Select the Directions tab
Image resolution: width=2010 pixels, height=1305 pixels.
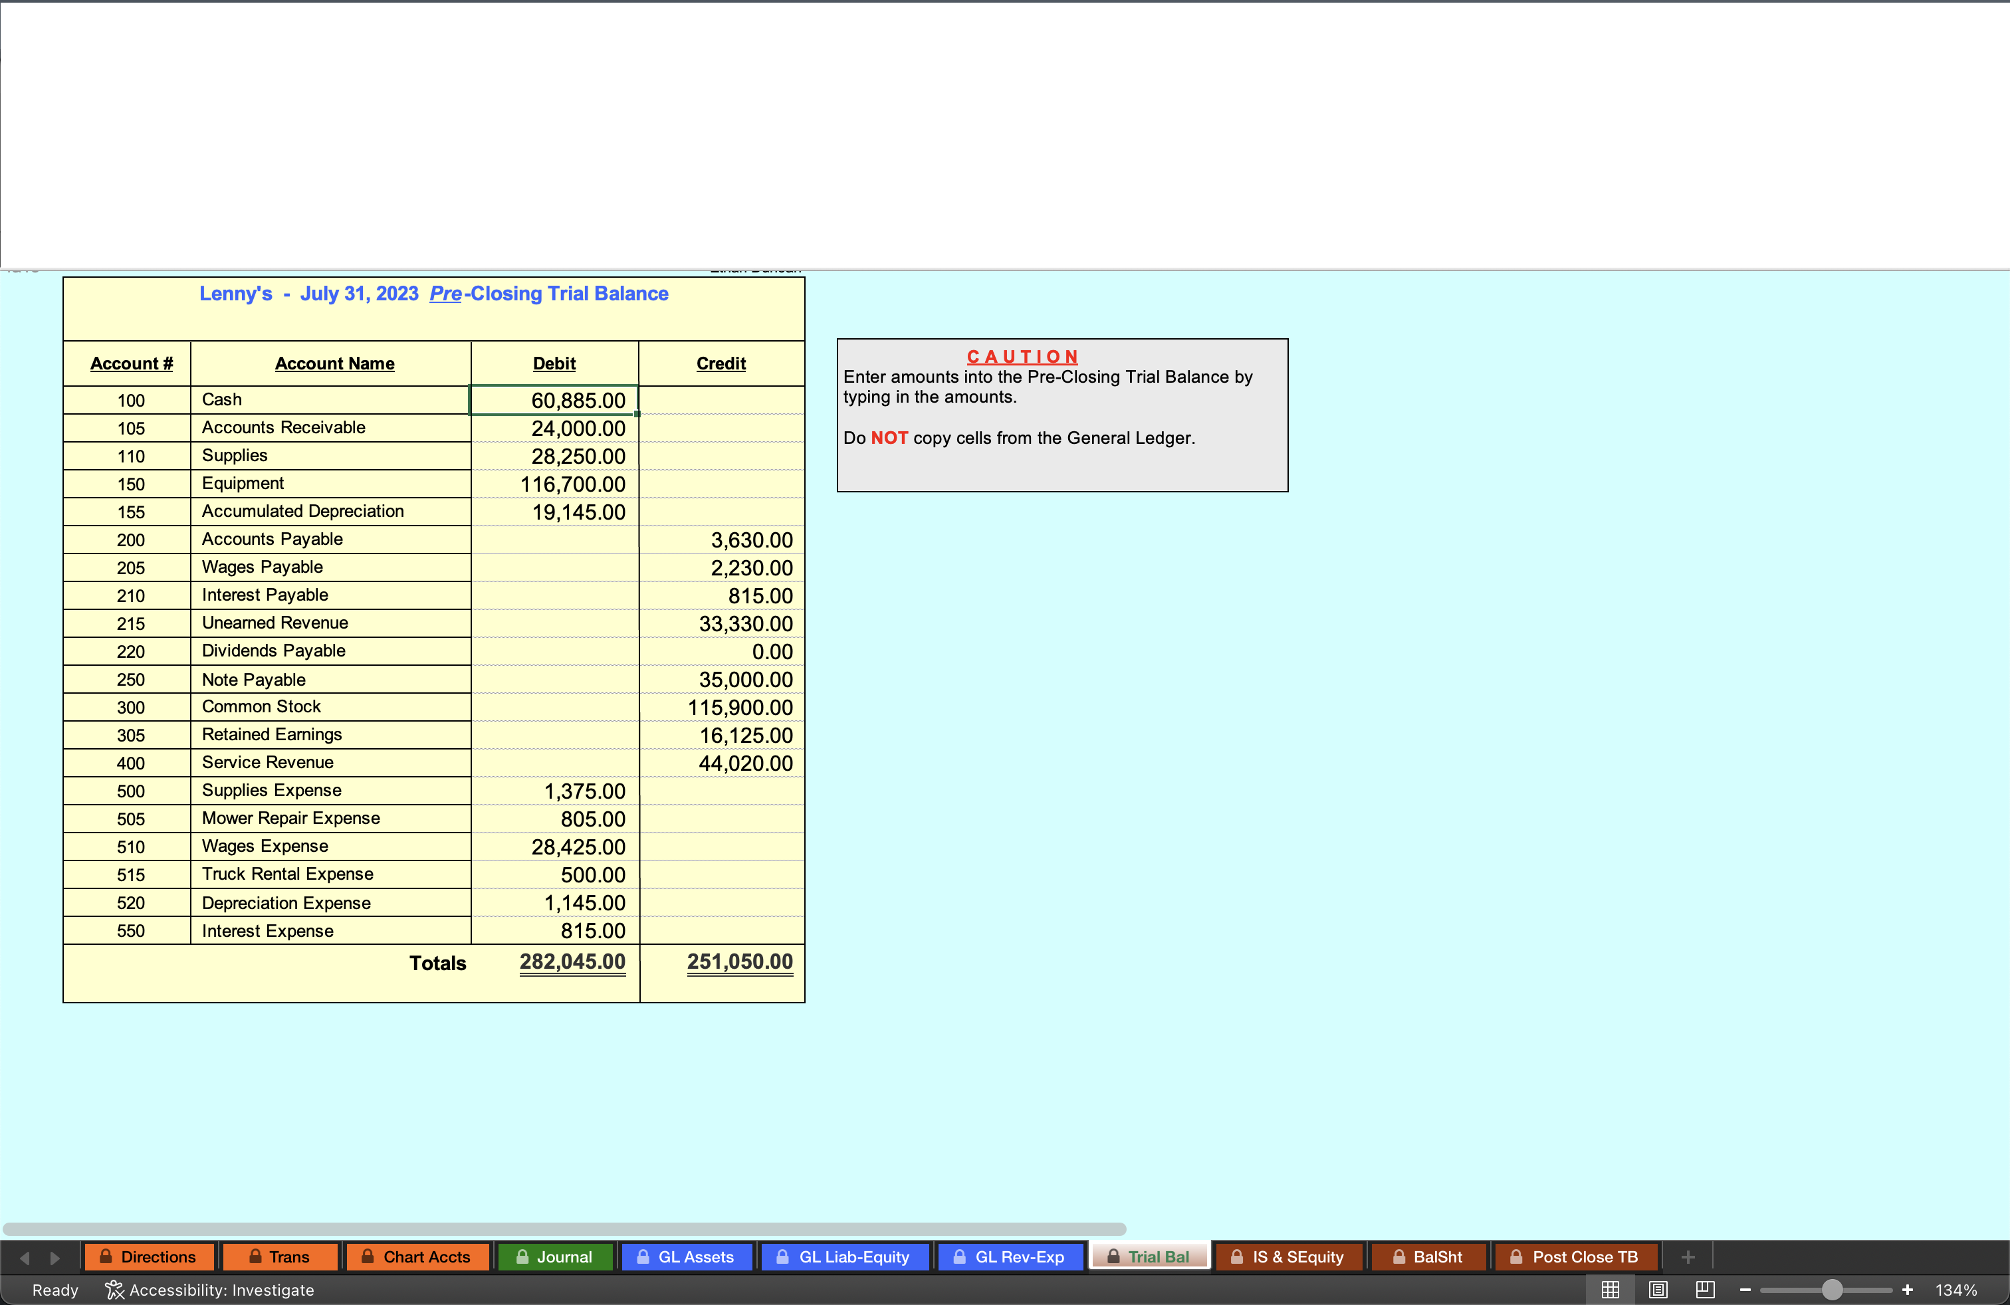point(150,1257)
